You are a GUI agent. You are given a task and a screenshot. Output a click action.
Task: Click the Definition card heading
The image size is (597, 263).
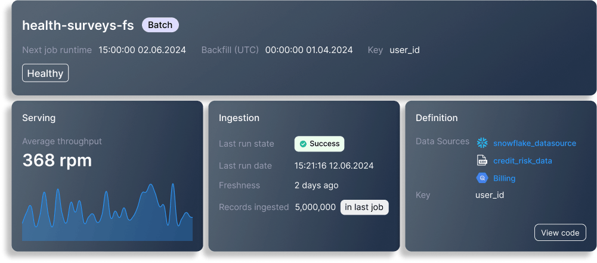(437, 118)
